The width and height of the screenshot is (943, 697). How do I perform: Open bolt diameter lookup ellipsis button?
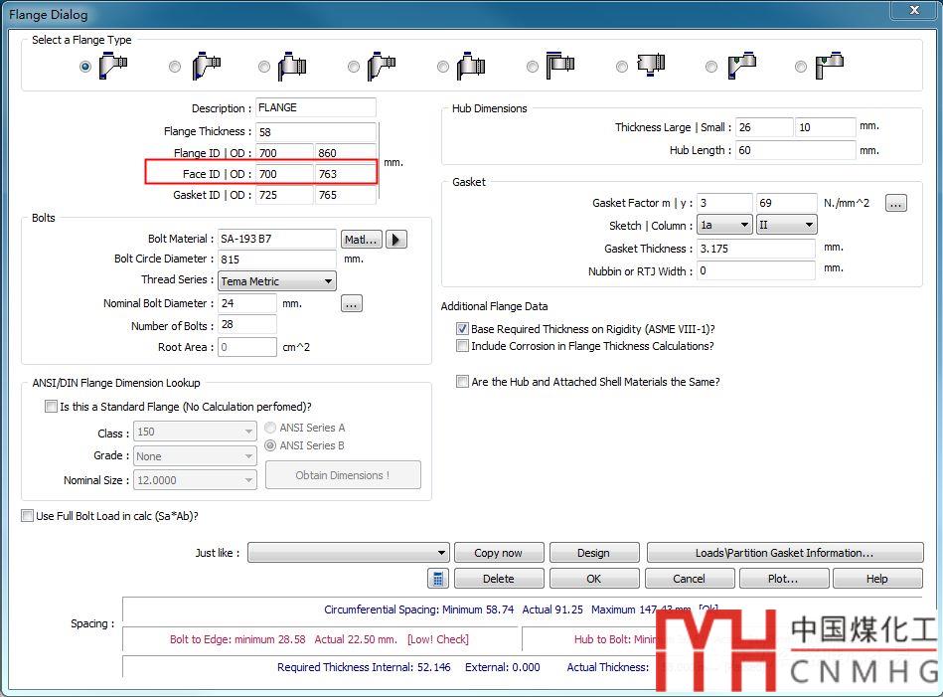pos(351,304)
